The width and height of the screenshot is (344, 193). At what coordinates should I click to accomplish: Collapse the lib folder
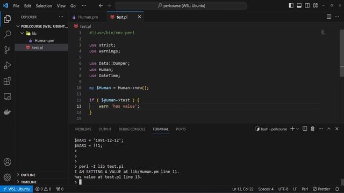click(x=42, y=33)
